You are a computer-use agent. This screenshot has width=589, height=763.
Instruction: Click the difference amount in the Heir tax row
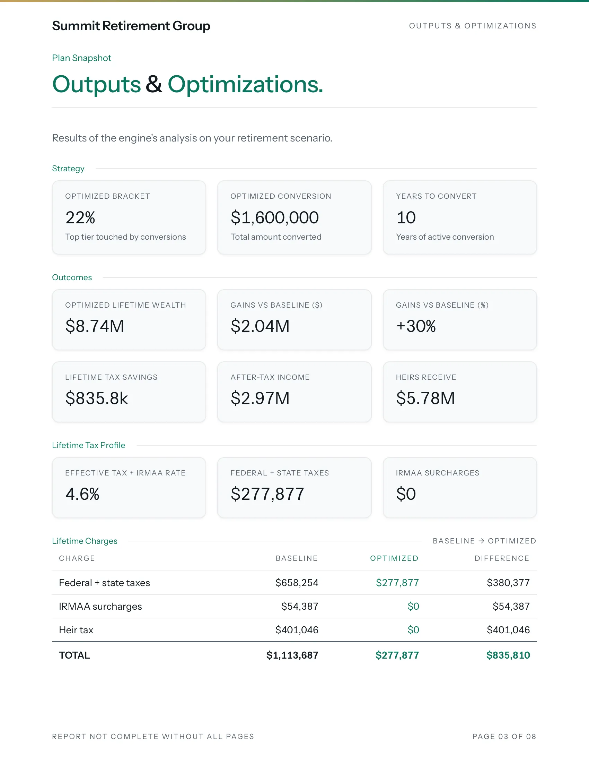click(x=508, y=630)
